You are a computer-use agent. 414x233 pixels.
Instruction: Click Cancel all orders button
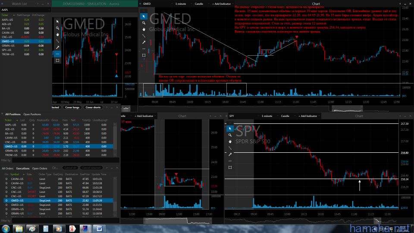[x=70, y=168]
